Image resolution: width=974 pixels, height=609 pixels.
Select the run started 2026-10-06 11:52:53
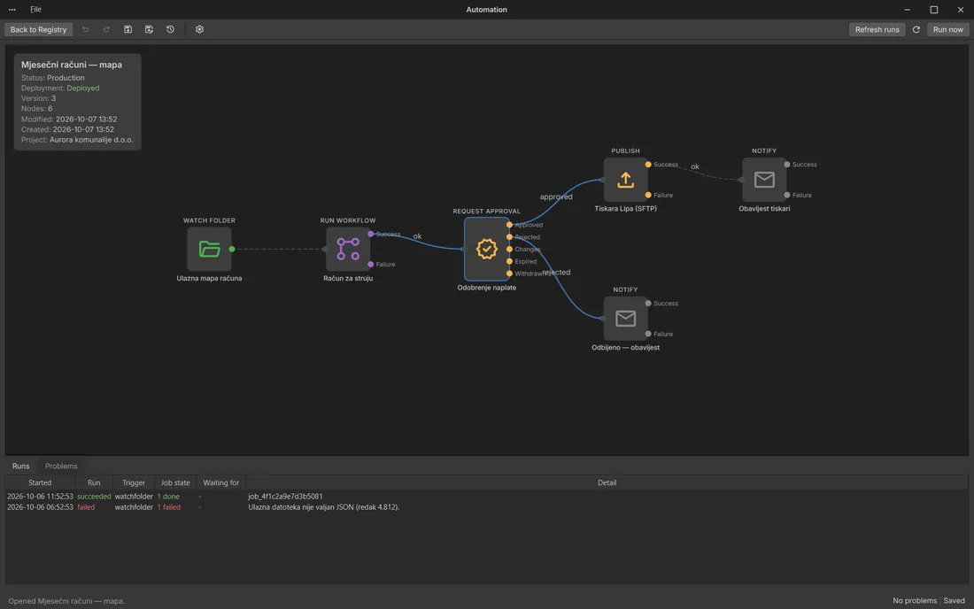point(486,497)
